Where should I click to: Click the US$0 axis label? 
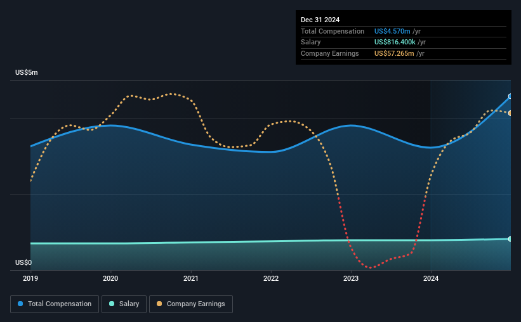click(x=23, y=262)
